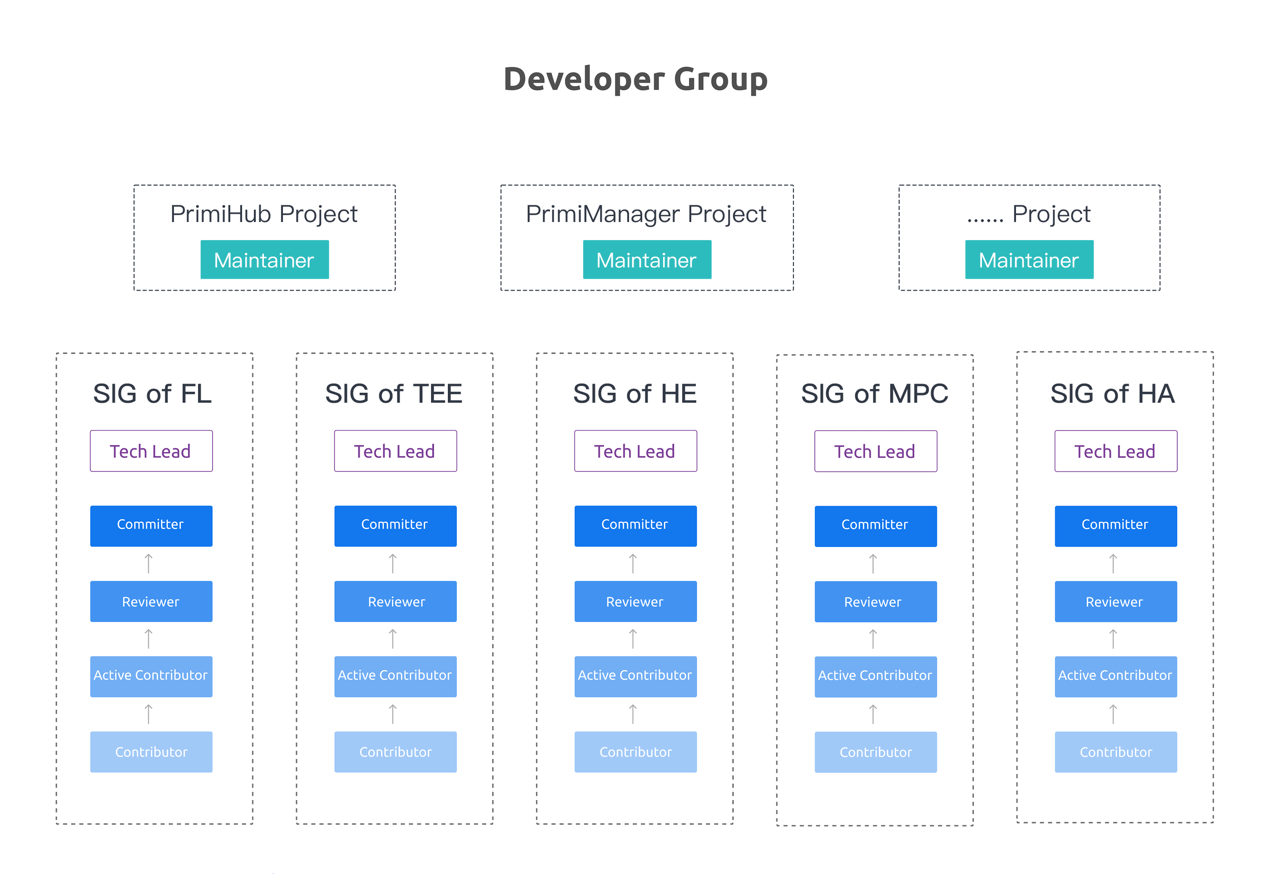Image resolution: width=1274 pixels, height=874 pixels.
Task: Open Tech Lead in SIG of HE
Action: pos(635,451)
